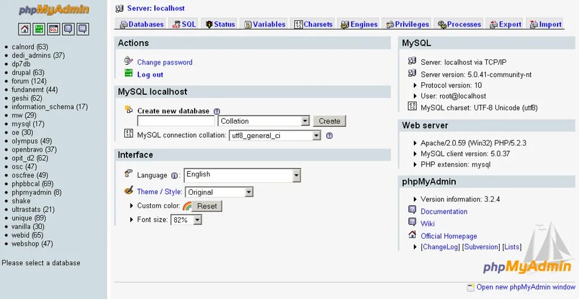The height and width of the screenshot is (299, 579).
Task: Select the dedi_admins (37) database
Action: pyautogui.click(x=38, y=55)
